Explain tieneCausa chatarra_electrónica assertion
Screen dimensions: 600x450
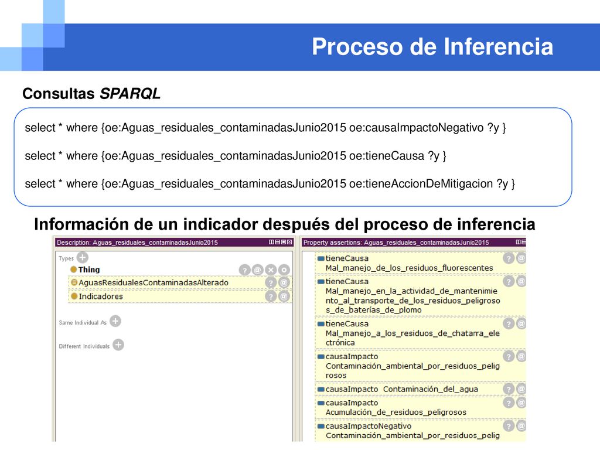(x=509, y=323)
